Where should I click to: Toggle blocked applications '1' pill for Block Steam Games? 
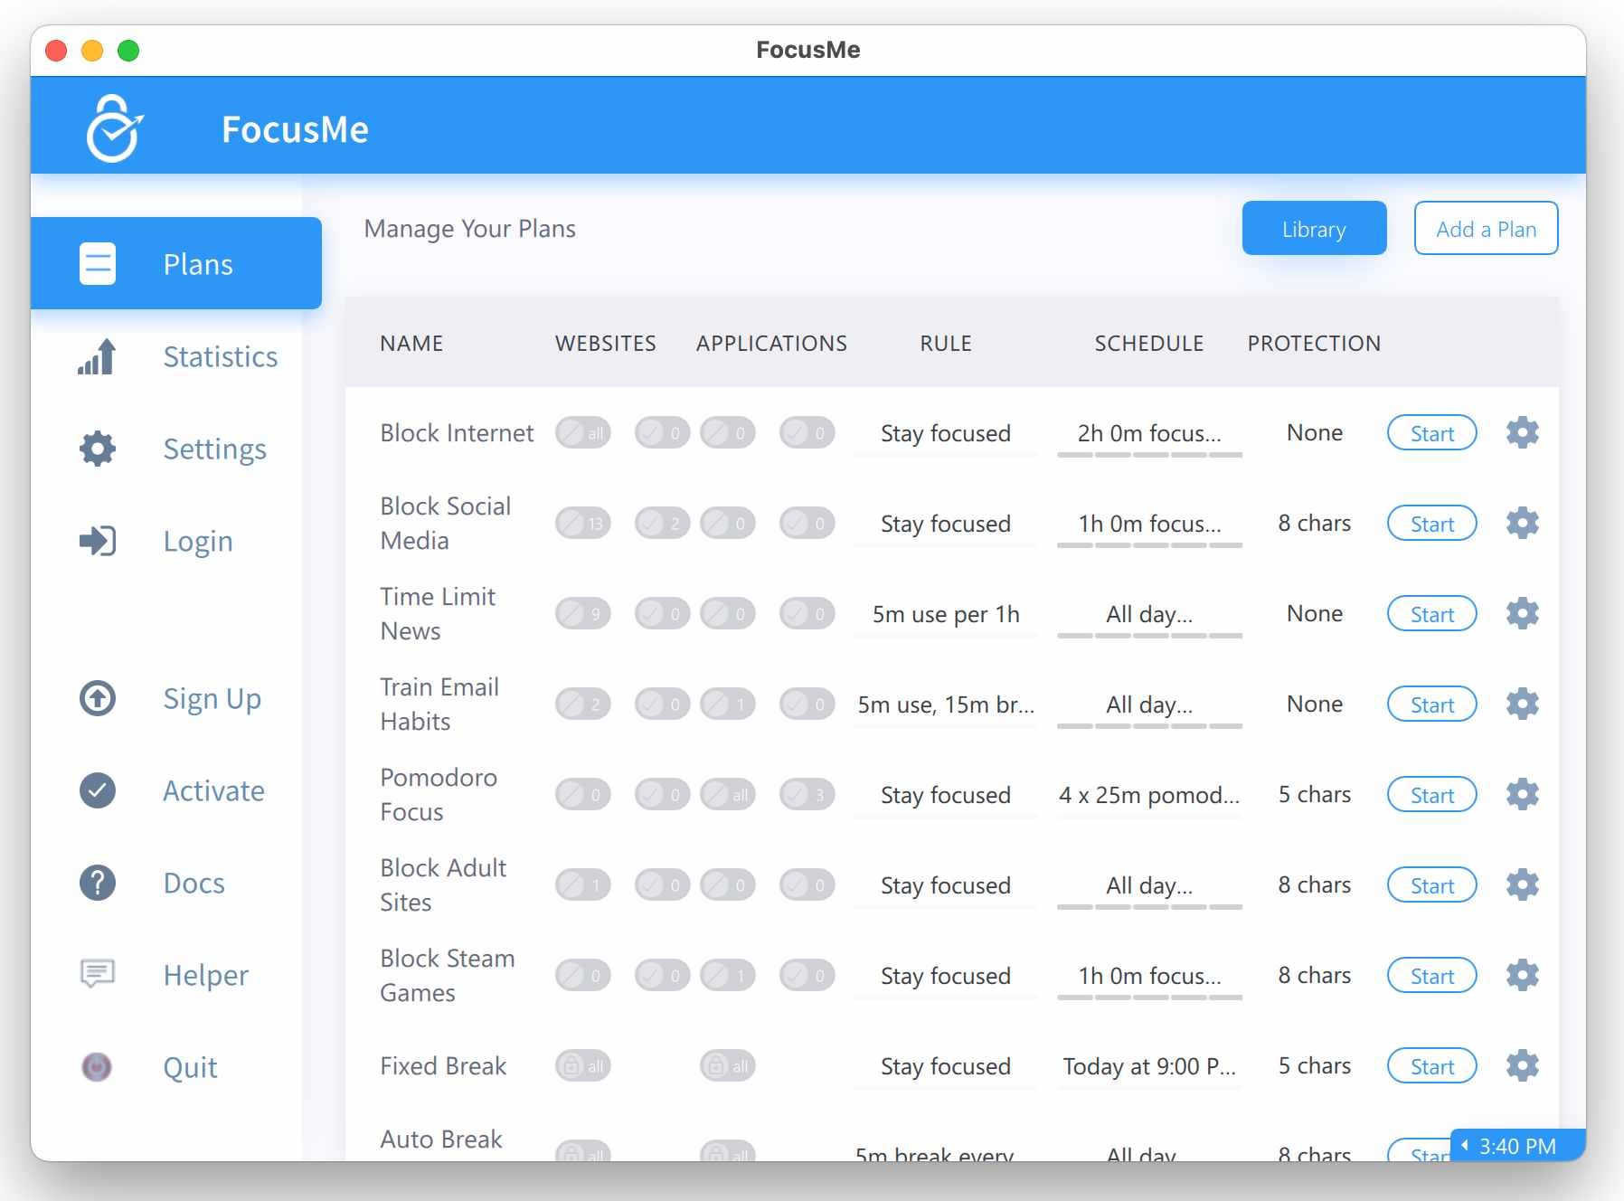[x=728, y=976]
